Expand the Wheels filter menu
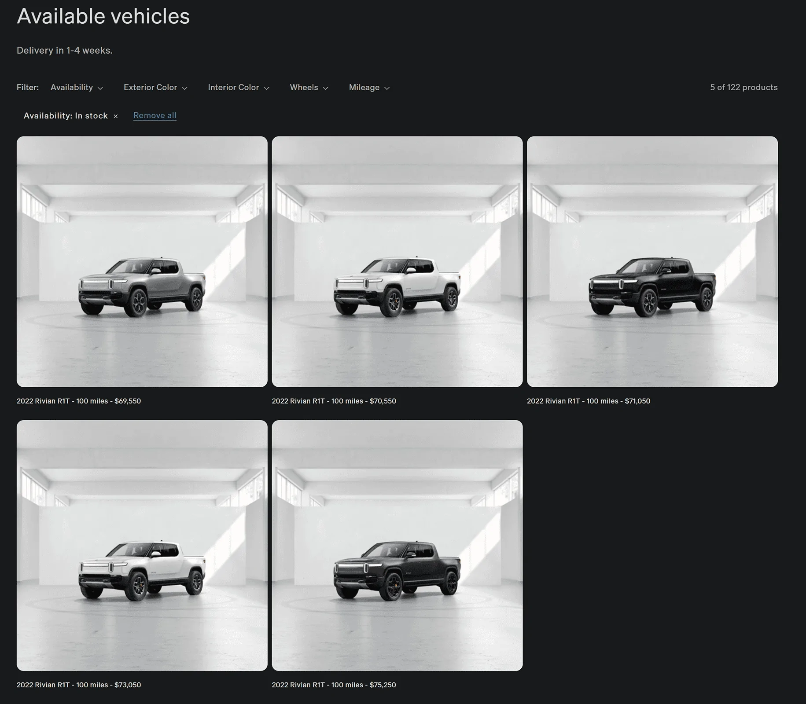This screenshot has width=806, height=704. pyautogui.click(x=309, y=88)
